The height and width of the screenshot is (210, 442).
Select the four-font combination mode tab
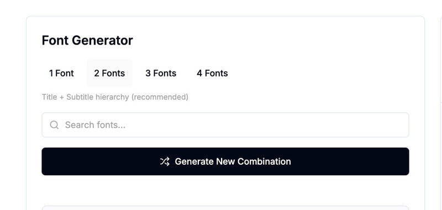(x=212, y=73)
